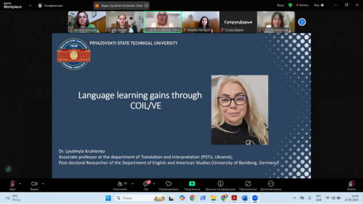Click the taskbar Поиск search box

pos(140,198)
